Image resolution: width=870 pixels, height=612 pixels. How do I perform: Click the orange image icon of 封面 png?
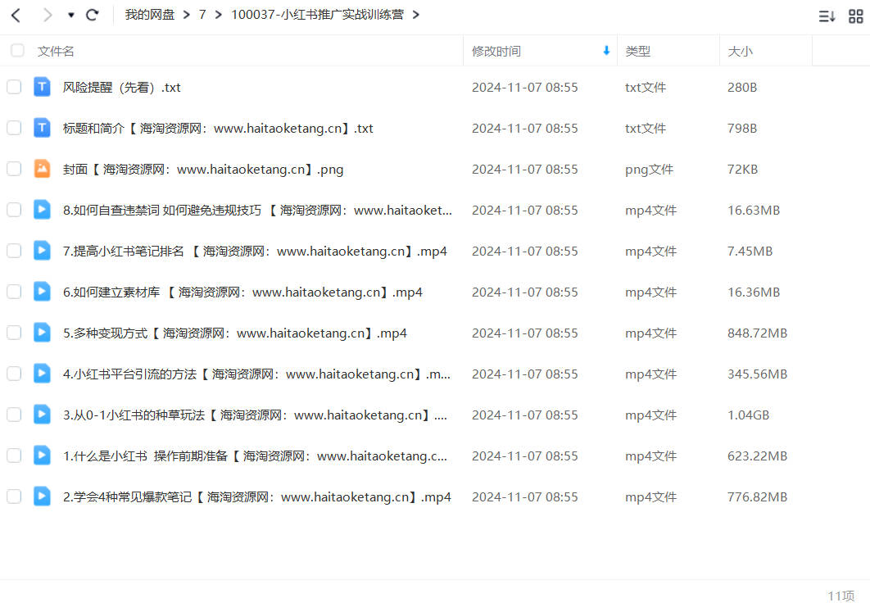click(42, 168)
